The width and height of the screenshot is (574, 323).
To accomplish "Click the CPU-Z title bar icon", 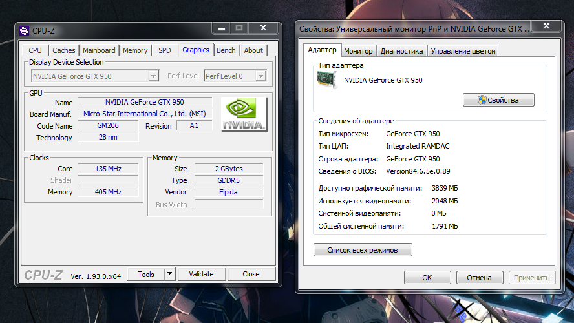I will [24, 30].
